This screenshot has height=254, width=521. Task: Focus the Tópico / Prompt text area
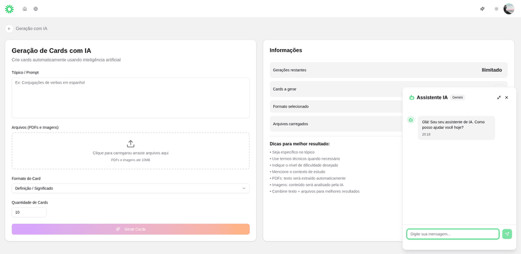130,97
